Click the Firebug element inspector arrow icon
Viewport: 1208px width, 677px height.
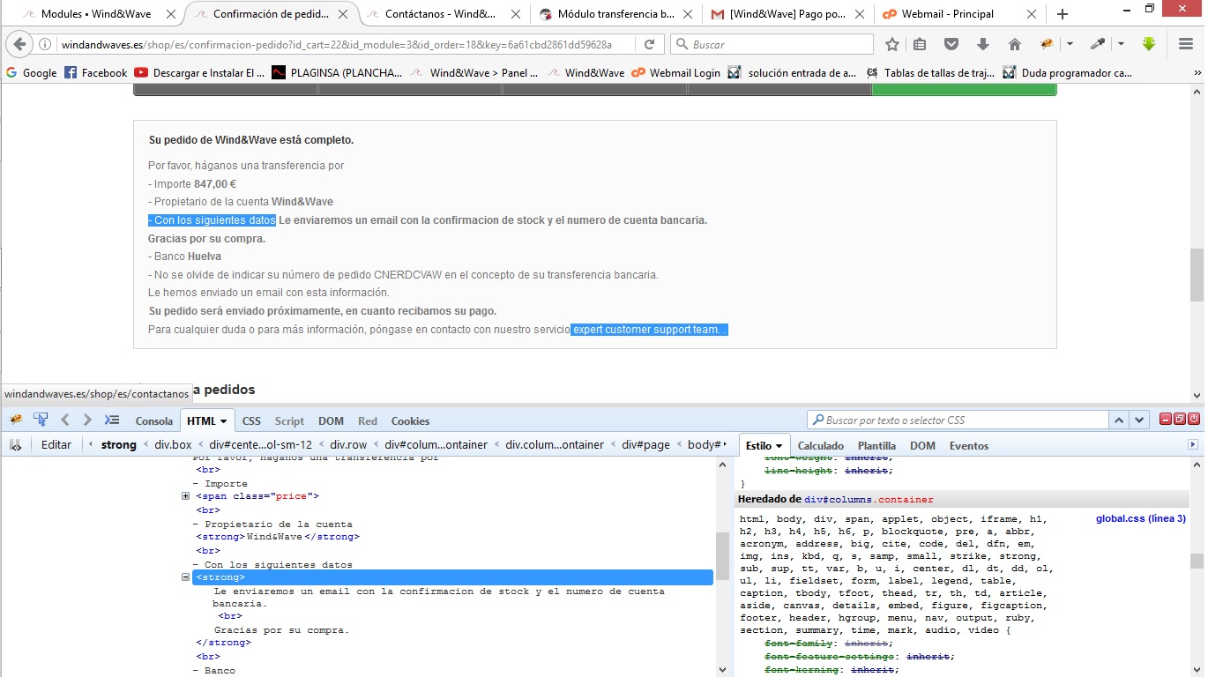41,420
